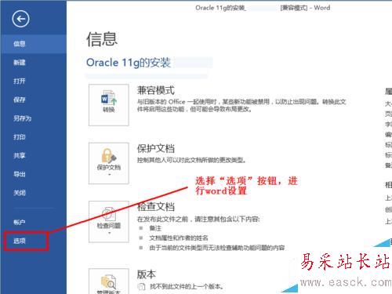Image resolution: width=392 pixels, height=294 pixels.
Task: Click 关闭 to close the document
Action: tap(33, 193)
